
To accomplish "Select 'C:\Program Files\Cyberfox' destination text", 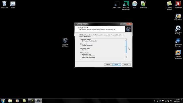I will click(x=89, y=41).
